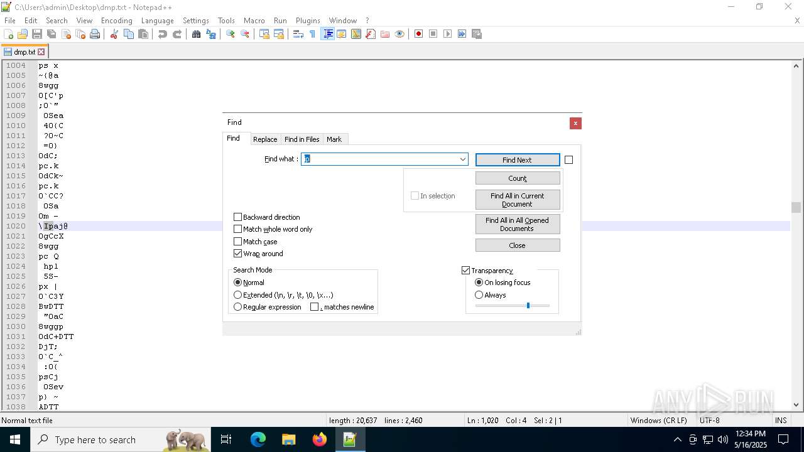
Task: Open the Macro menu
Action: click(x=254, y=21)
